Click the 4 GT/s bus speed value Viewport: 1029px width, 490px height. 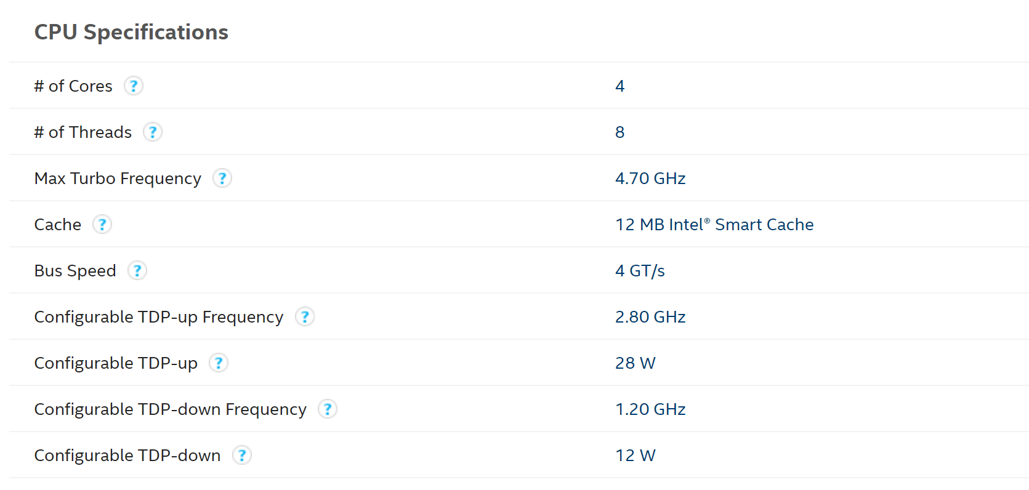point(640,271)
